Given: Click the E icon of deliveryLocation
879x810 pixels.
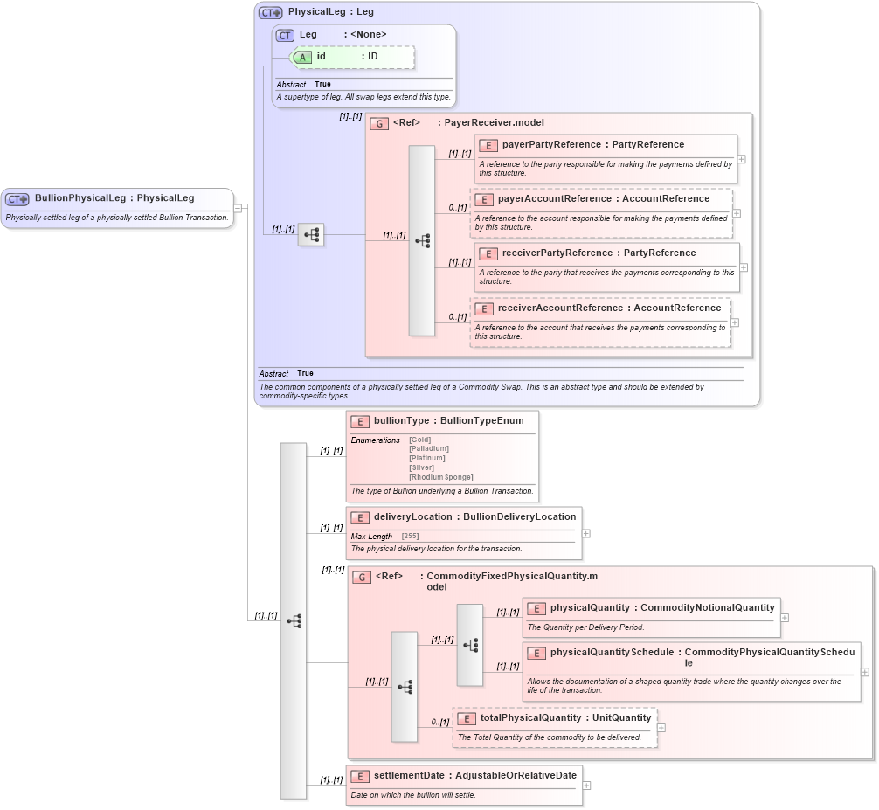Looking at the screenshot, I should tap(360, 517).
